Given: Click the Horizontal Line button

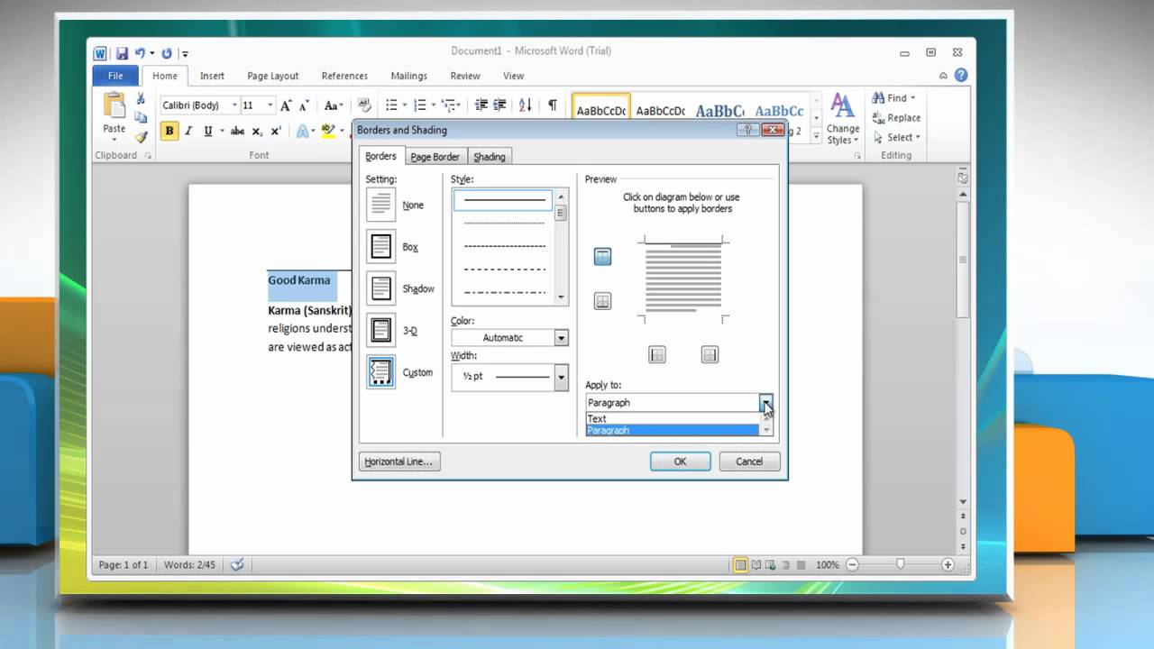Looking at the screenshot, I should pos(398,462).
